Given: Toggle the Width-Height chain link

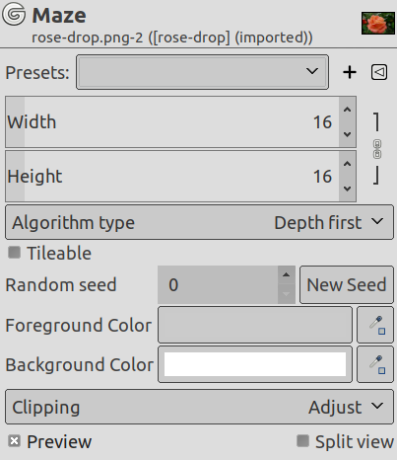Looking at the screenshot, I should pos(377,149).
